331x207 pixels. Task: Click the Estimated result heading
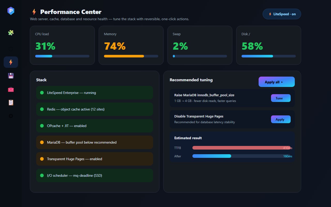(x=188, y=138)
